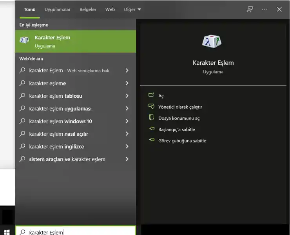Switch to the 'Belgeler' tab

88,9
